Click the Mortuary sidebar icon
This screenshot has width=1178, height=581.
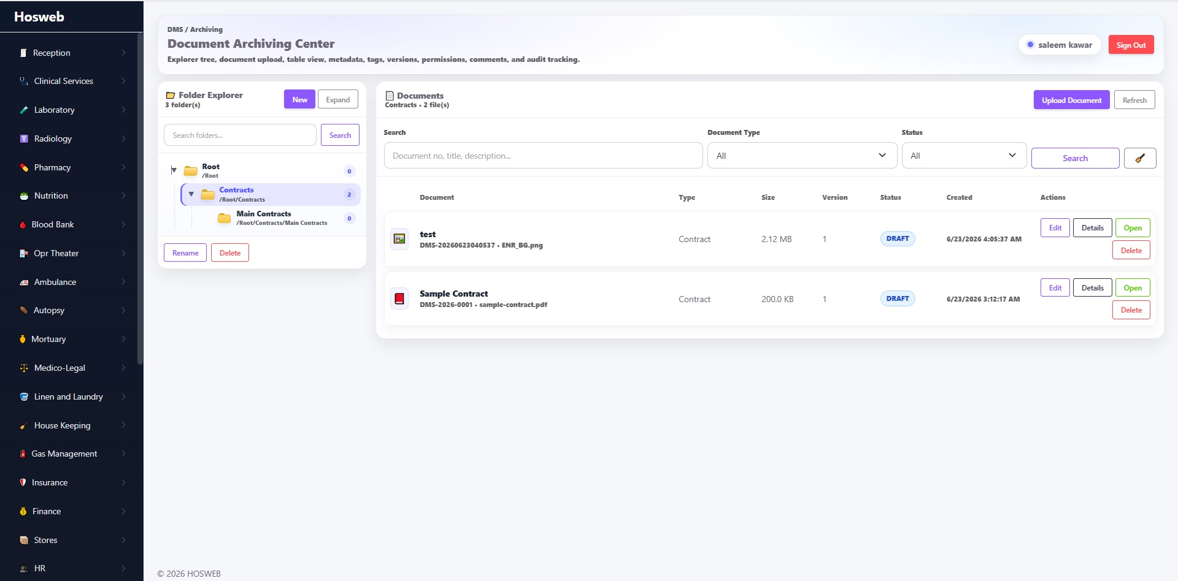(23, 339)
